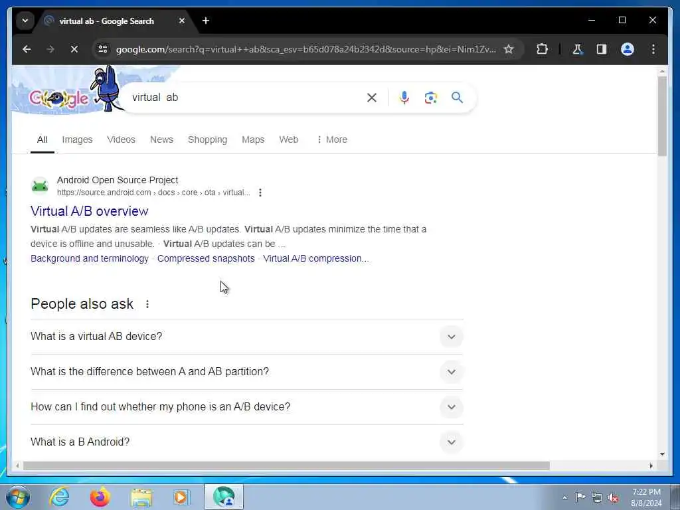
Task: Open the Windows Start menu
Action: click(x=18, y=497)
